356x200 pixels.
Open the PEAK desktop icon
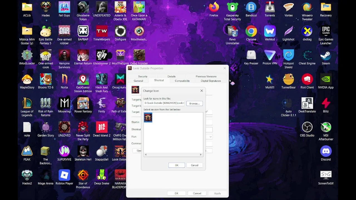click(27, 153)
